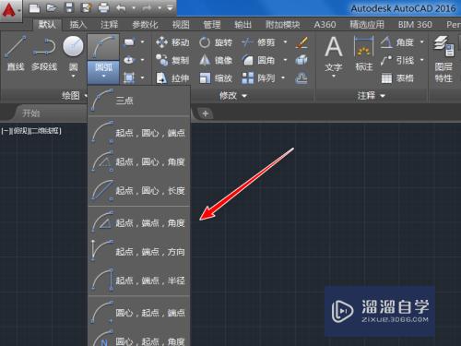Viewport: 461px width, 346px height.
Task: Choose the 三点 arc option
Action: click(x=139, y=101)
